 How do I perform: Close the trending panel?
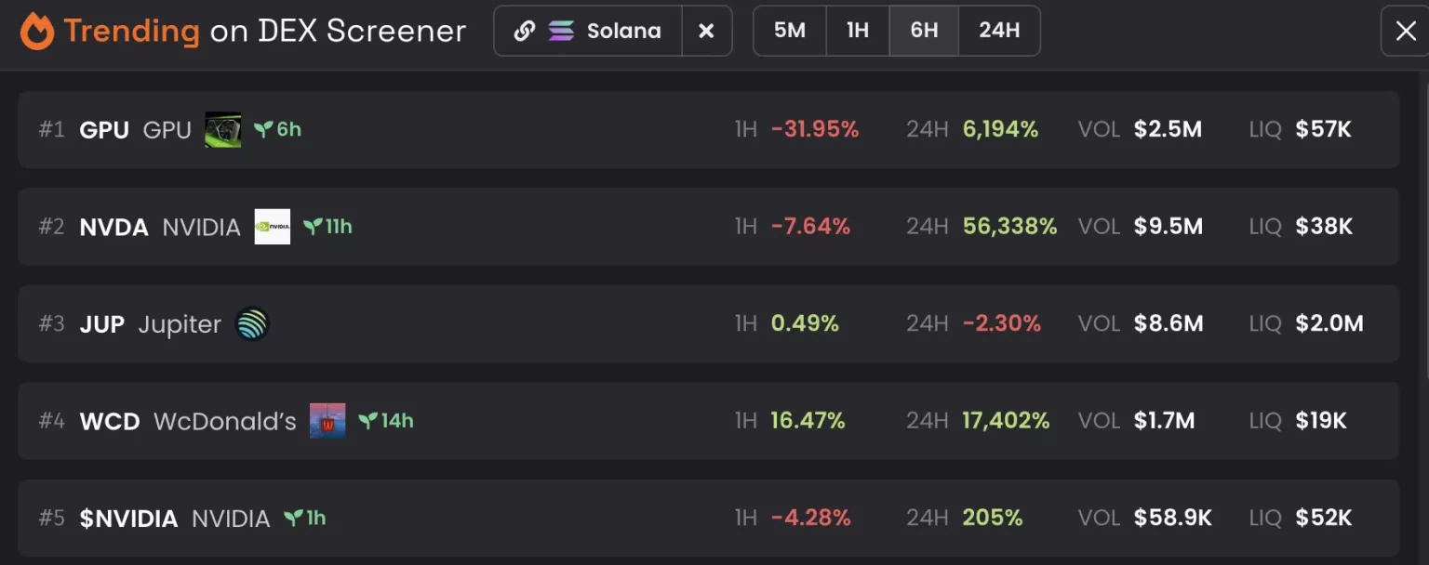pyautogui.click(x=1406, y=31)
